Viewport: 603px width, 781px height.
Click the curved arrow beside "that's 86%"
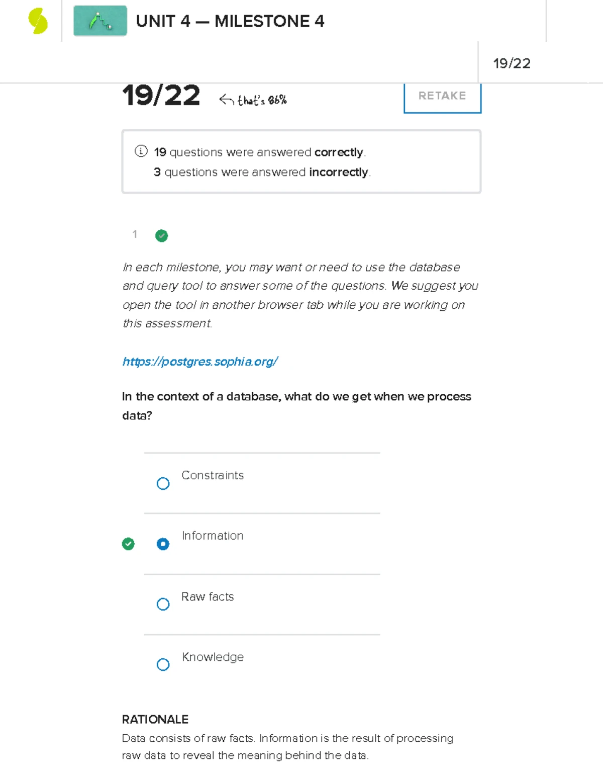tap(226, 100)
